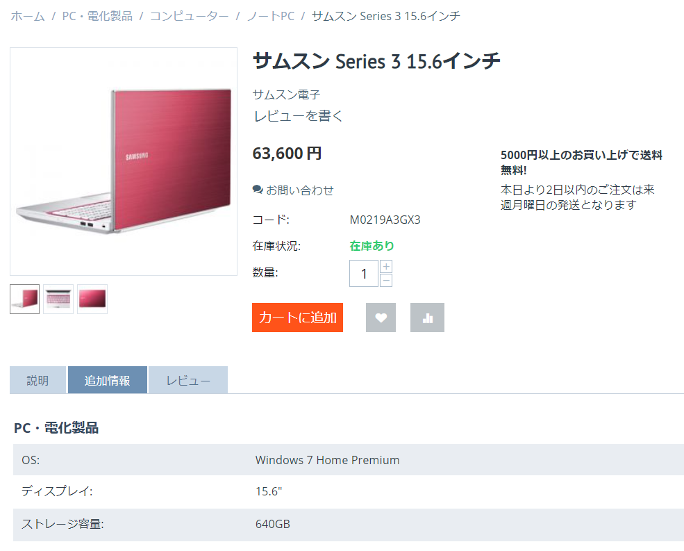Switch to the 説明 tab
The height and width of the screenshot is (551, 684).
coord(37,380)
